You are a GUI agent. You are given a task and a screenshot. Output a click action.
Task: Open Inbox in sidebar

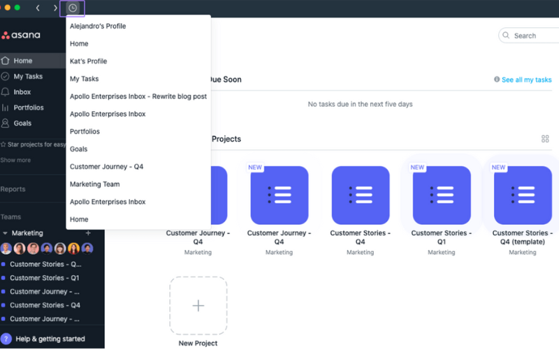point(22,92)
